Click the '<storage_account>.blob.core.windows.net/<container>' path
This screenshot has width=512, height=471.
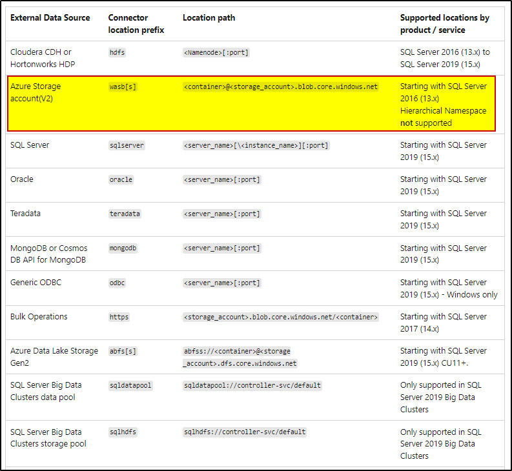point(280,317)
